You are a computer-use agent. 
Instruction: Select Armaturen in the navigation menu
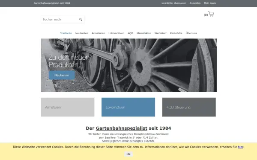(x=98, y=33)
